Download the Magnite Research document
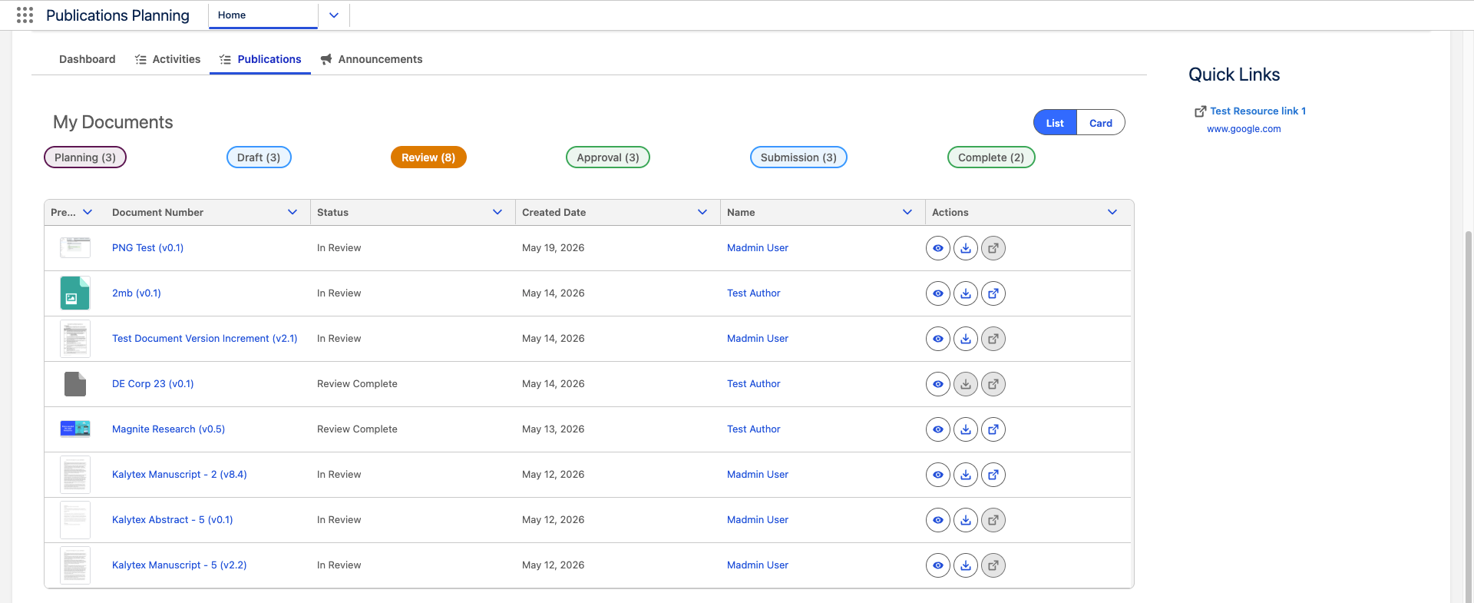 (x=966, y=429)
